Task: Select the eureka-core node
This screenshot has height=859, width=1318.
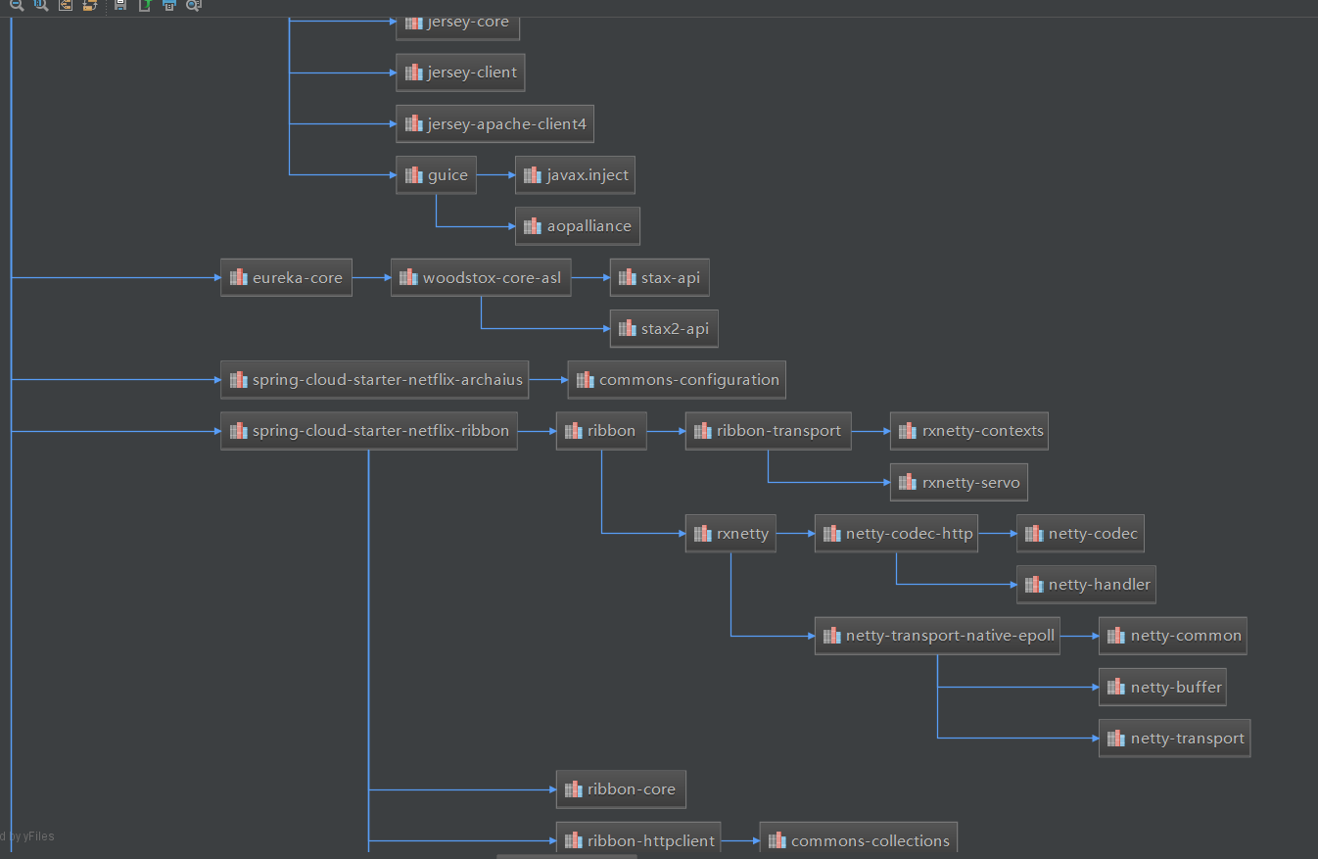Action: click(x=286, y=276)
